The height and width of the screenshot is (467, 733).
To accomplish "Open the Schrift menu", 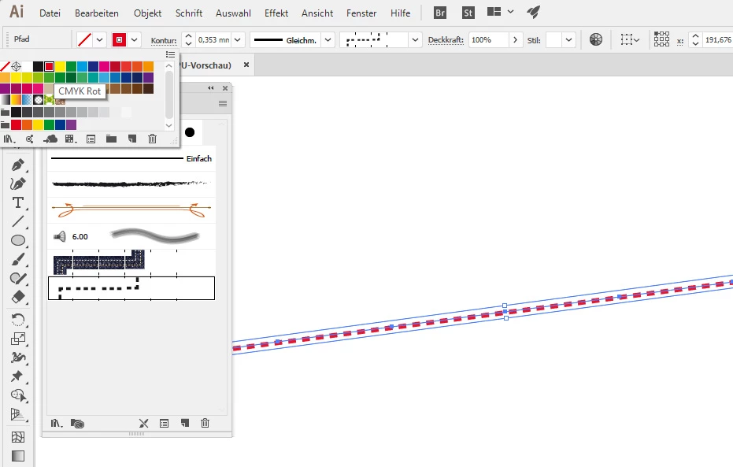I will point(189,13).
